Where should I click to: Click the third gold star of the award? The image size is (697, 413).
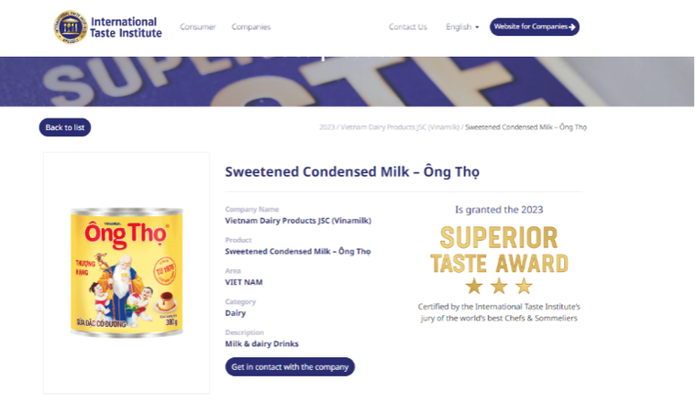(x=524, y=286)
